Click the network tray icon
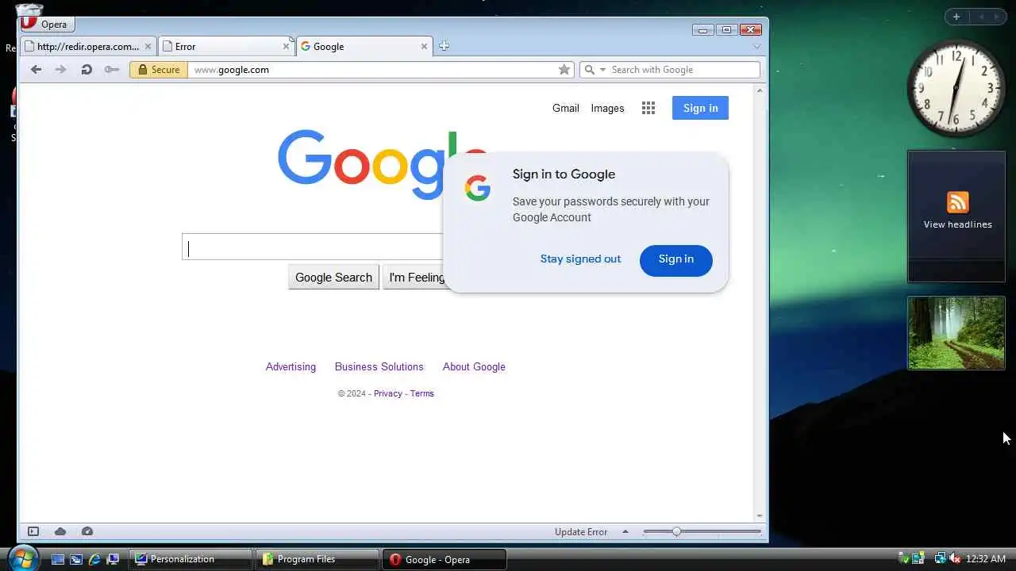Viewport: 1016px width, 571px height. click(x=940, y=558)
